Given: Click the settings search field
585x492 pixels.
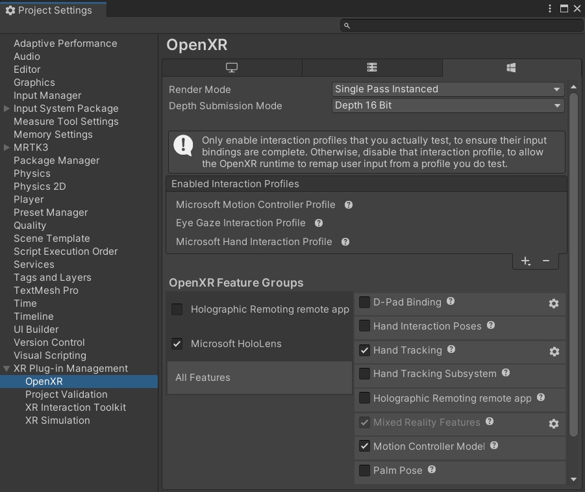Looking at the screenshot, I should pyautogui.click(x=461, y=25).
